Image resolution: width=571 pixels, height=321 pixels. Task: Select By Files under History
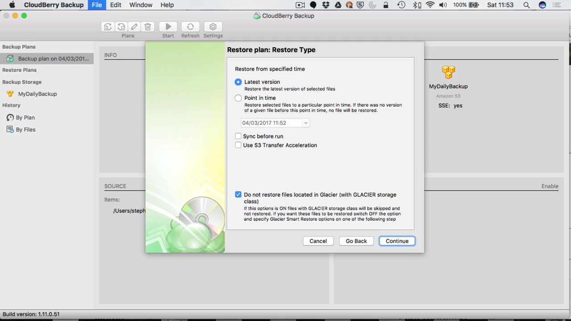tap(26, 129)
